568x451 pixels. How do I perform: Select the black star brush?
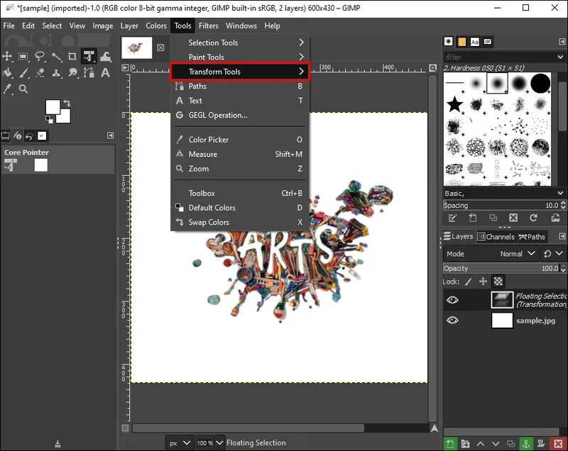click(x=454, y=104)
